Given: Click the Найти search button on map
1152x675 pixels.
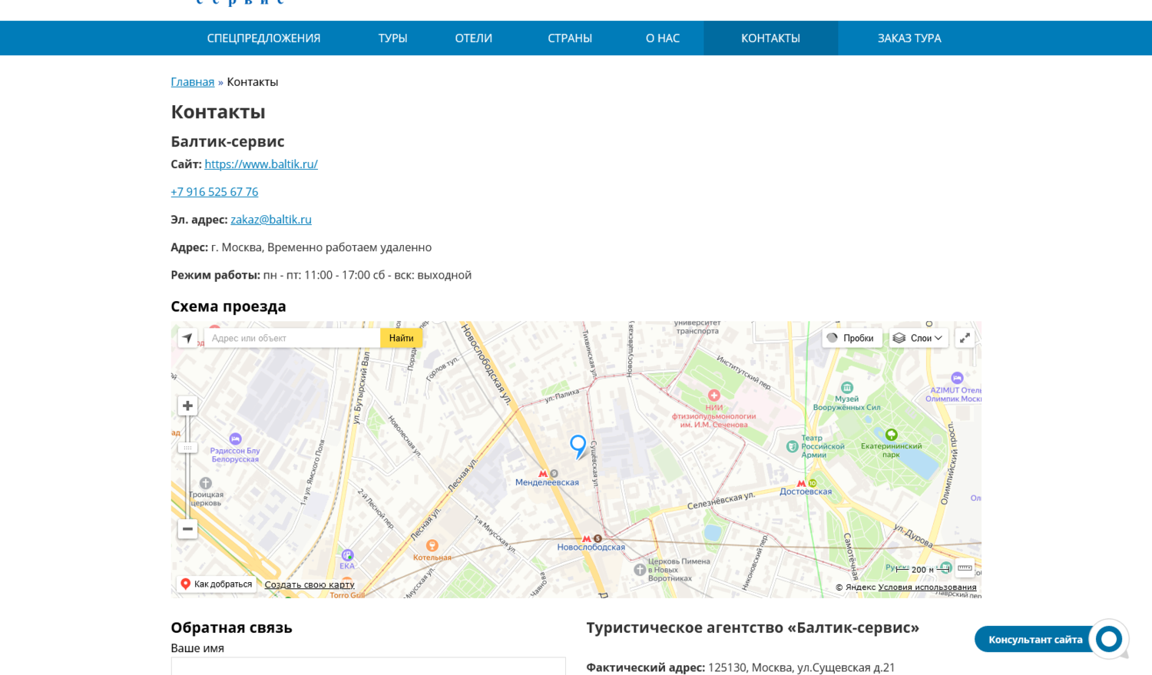Looking at the screenshot, I should pos(401,338).
